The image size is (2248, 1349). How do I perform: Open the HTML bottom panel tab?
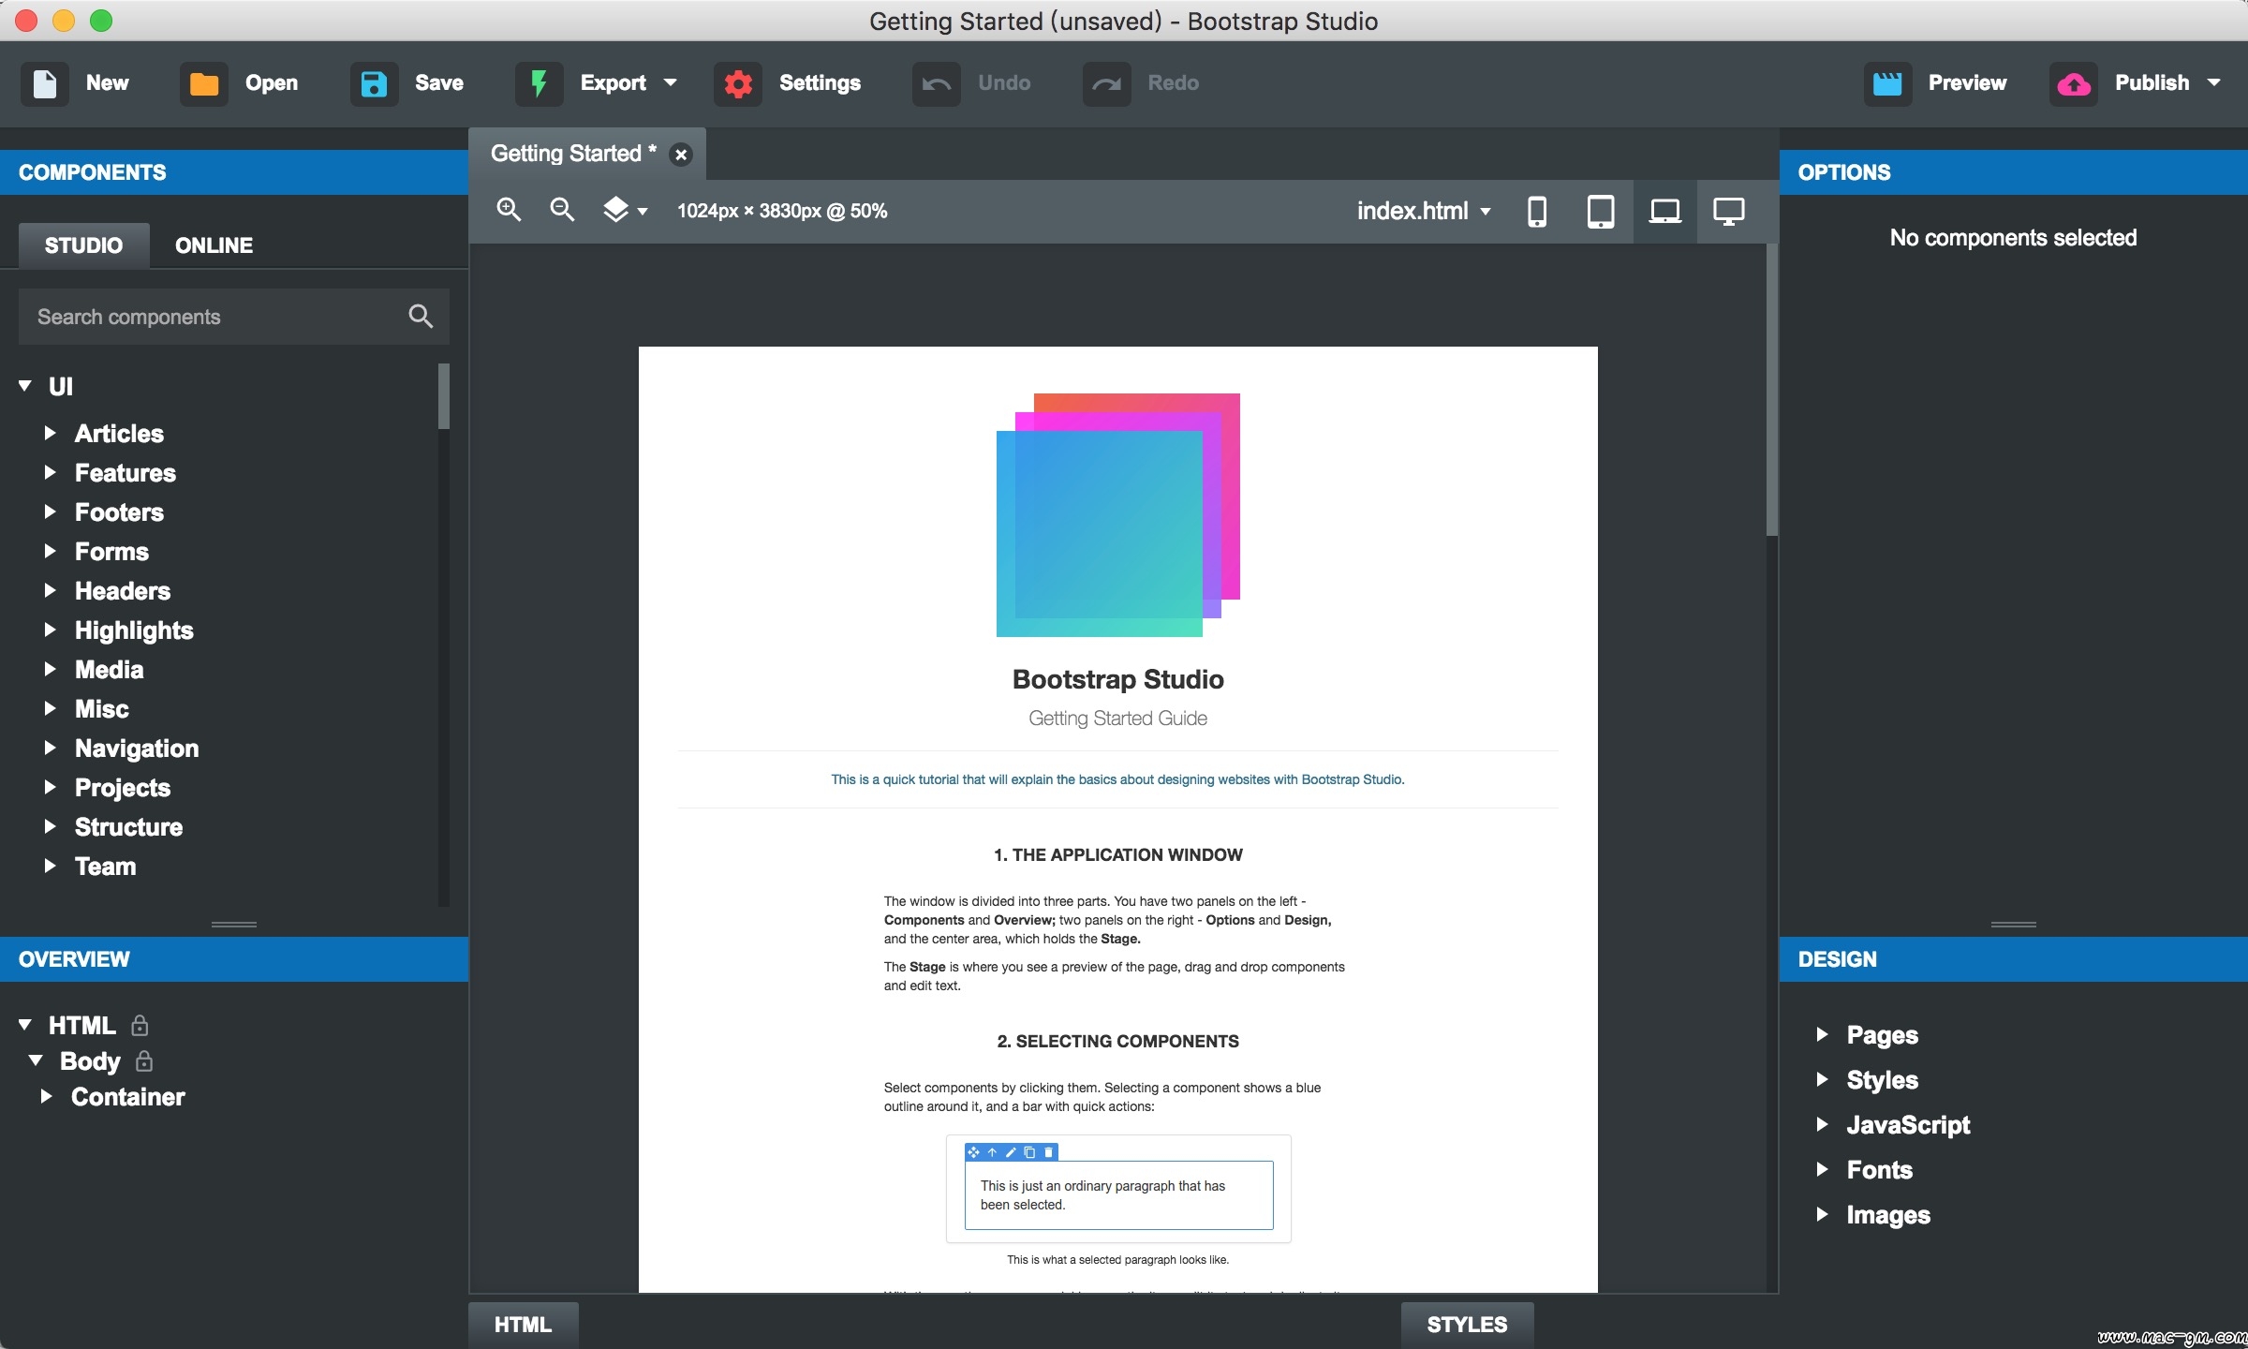(x=524, y=1325)
